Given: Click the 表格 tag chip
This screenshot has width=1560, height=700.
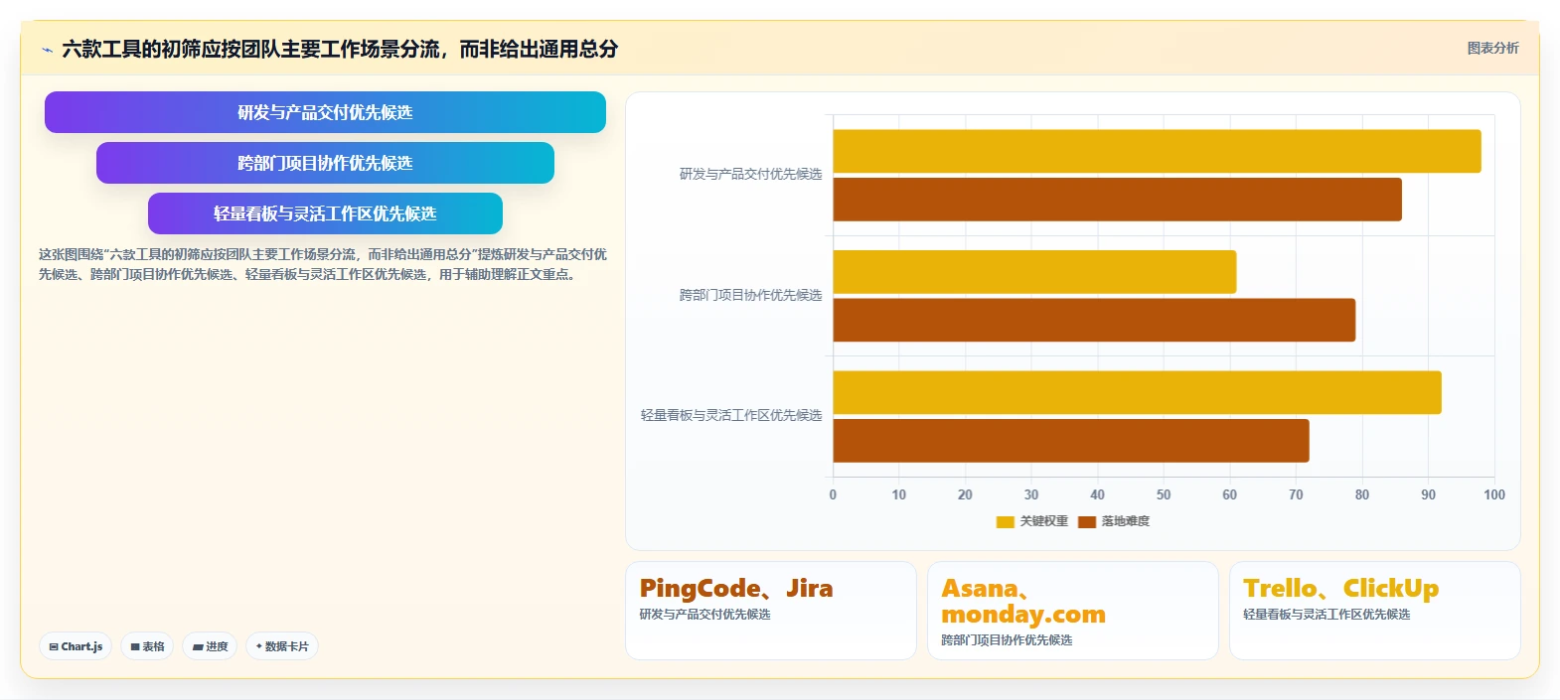Looking at the screenshot, I should 147,646.
